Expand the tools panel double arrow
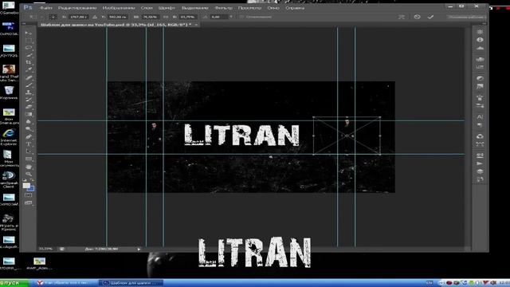Image resolution: width=510 pixels, height=287 pixels. point(24,24)
